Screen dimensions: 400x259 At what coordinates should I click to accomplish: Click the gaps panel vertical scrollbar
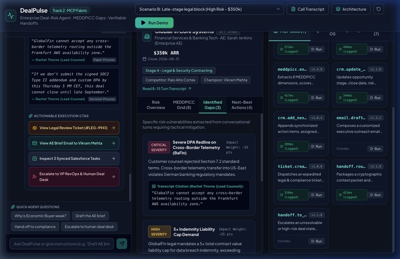tap(262, 148)
